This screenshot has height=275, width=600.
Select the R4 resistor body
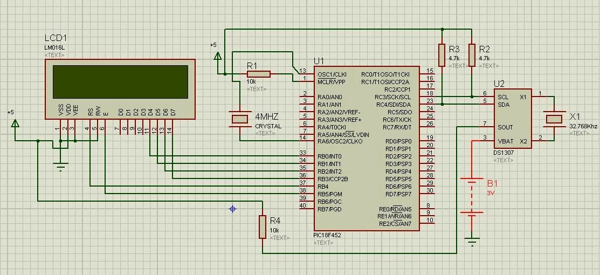(x=263, y=227)
